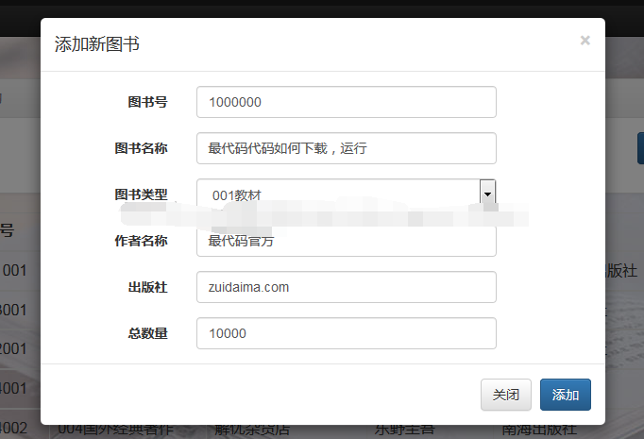Focus the 图书名称 text field

click(x=347, y=148)
